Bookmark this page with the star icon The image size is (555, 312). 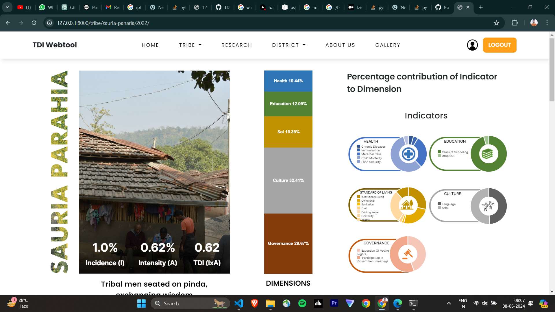coord(496,23)
